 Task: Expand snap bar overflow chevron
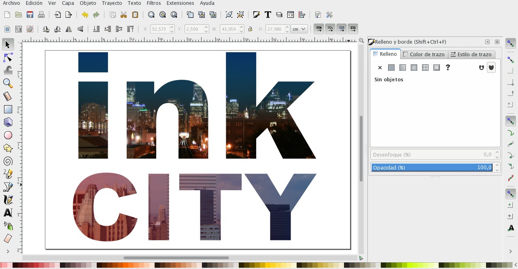pyautogui.click(x=511, y=252)
